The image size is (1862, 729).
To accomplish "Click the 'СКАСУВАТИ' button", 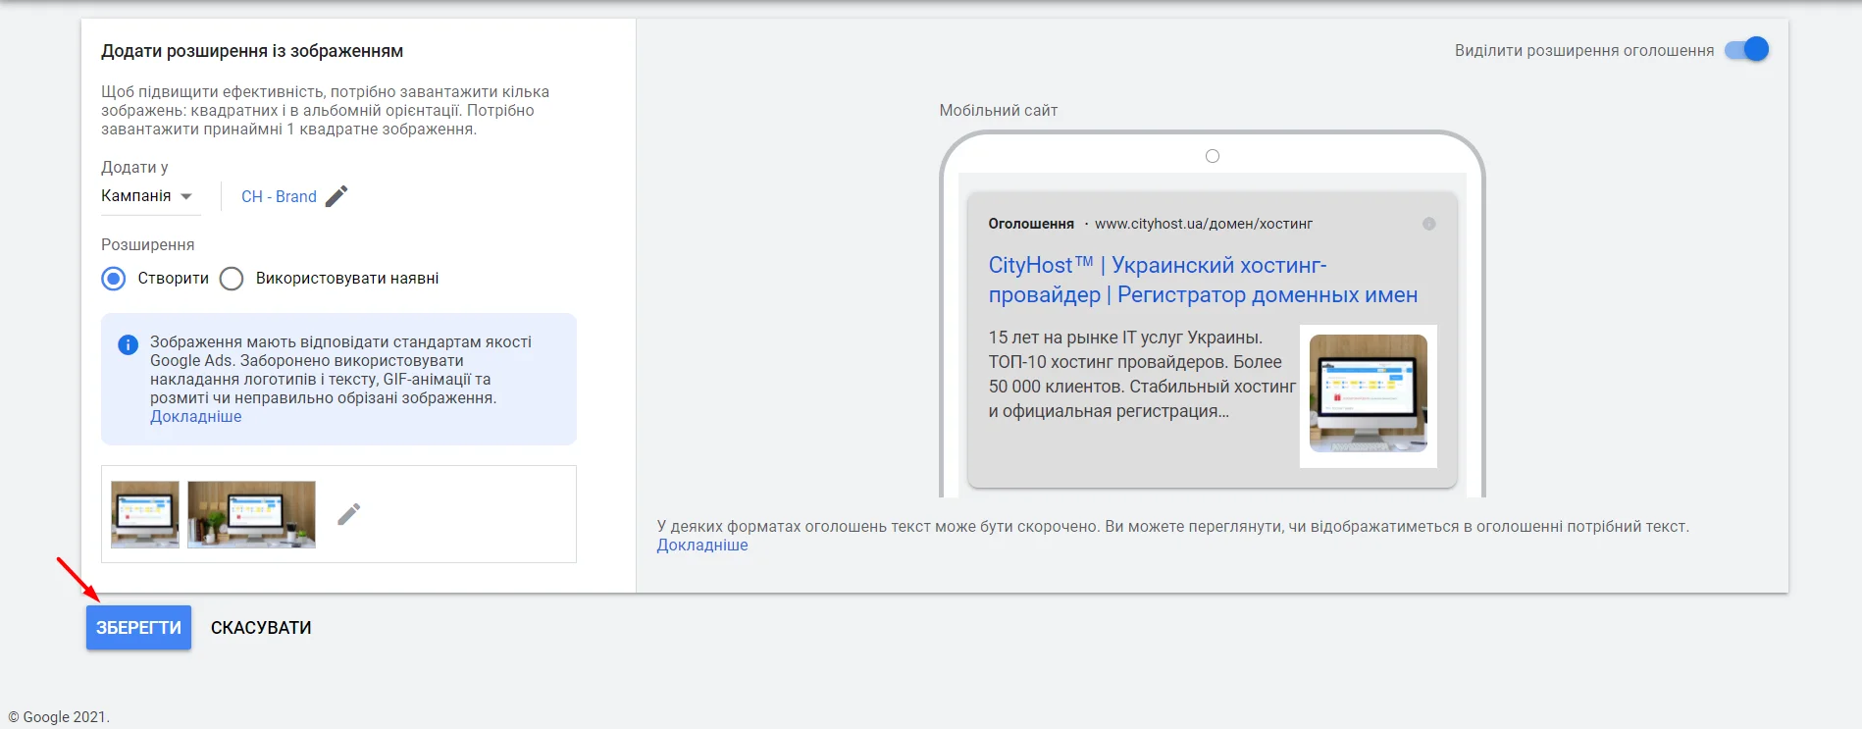I will click(x=261, y=628).
